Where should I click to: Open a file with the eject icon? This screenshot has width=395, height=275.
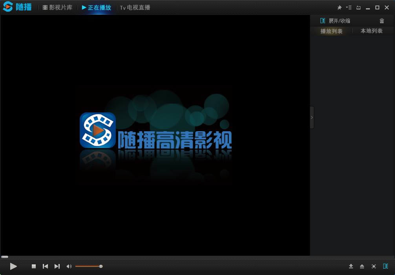coord(362,266)
